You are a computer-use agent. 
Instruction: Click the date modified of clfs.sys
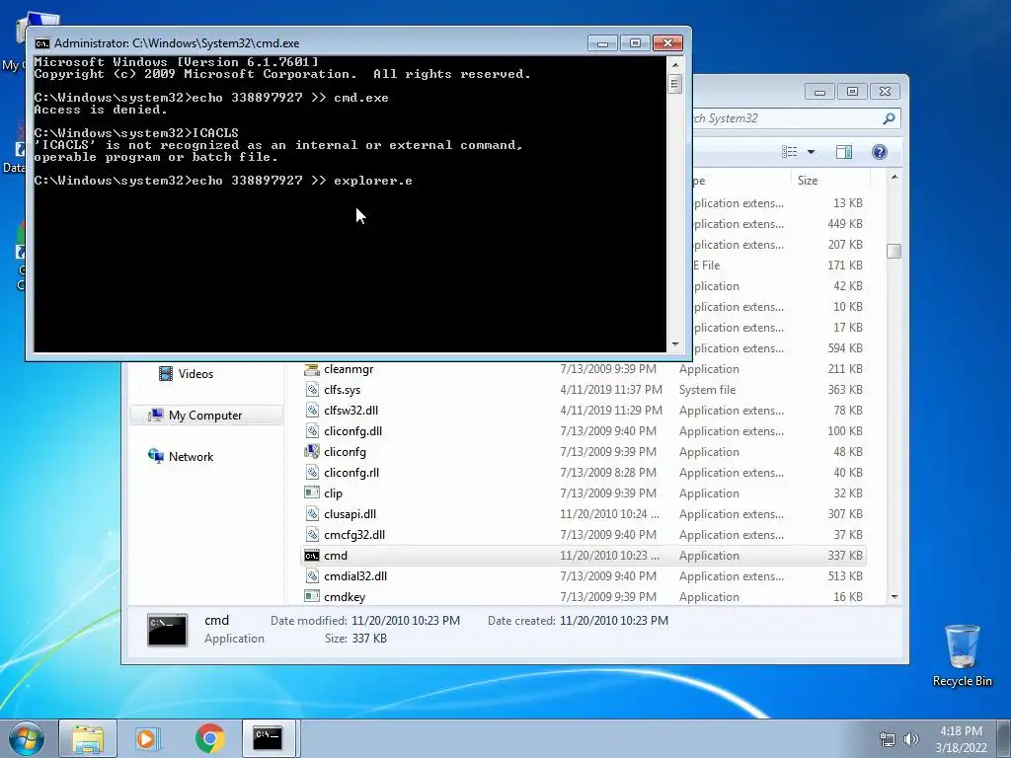click(610, 389)
